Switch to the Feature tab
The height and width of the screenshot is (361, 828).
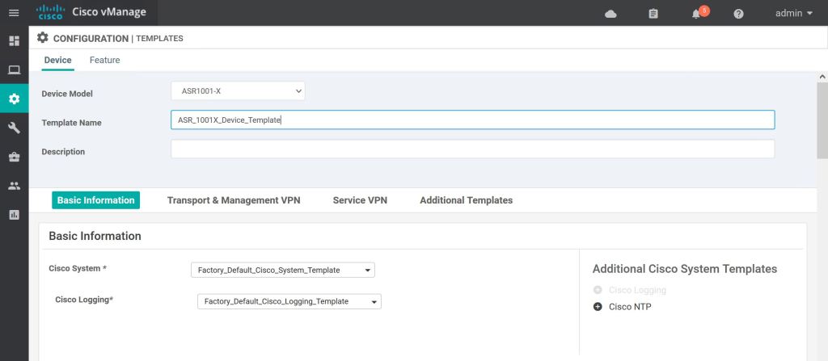tap(104, 60)
